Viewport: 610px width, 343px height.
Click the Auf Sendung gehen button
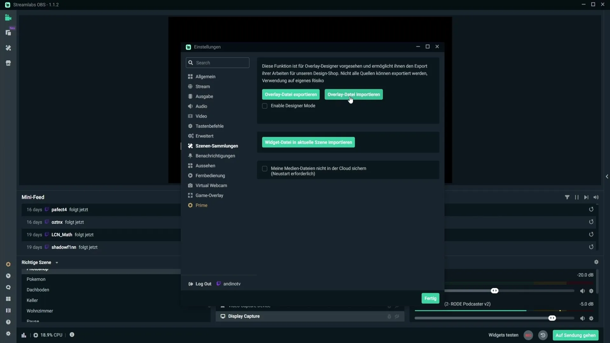(x=575, y=335)
